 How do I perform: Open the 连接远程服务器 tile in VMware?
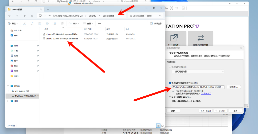(x=201, y=39)
